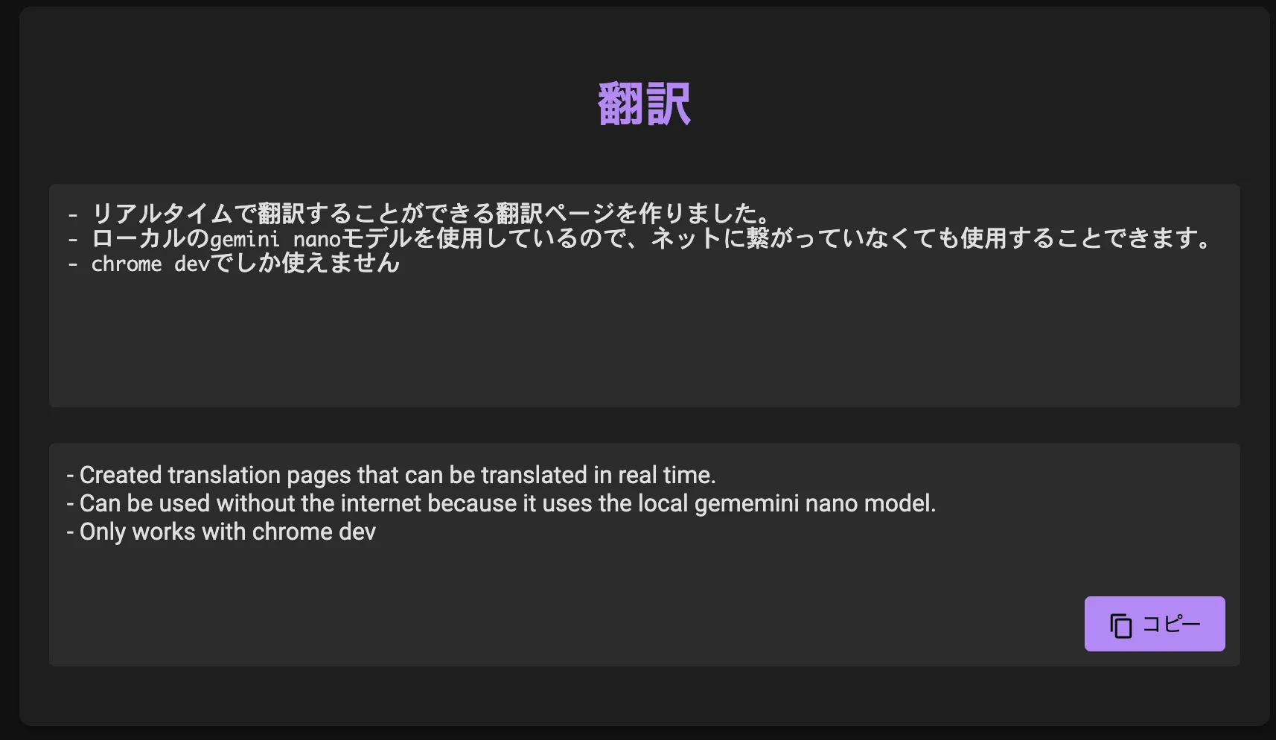Image resolution: width=1276 pixels, height=740 pixels.
Task: Click left of the first bullet dash
Action: click(x=60, y=214)
